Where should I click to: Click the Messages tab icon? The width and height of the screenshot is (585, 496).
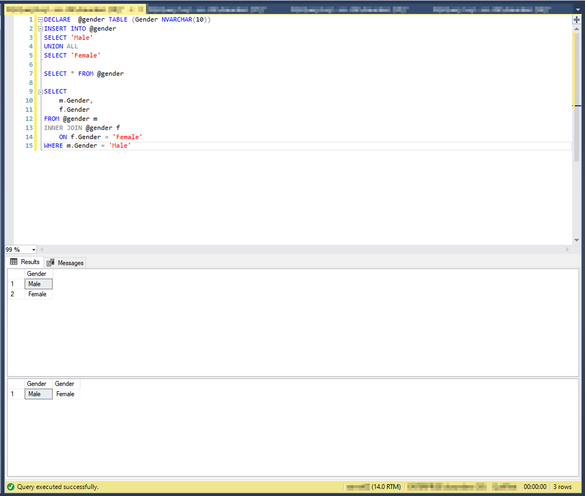pos(50,263)
